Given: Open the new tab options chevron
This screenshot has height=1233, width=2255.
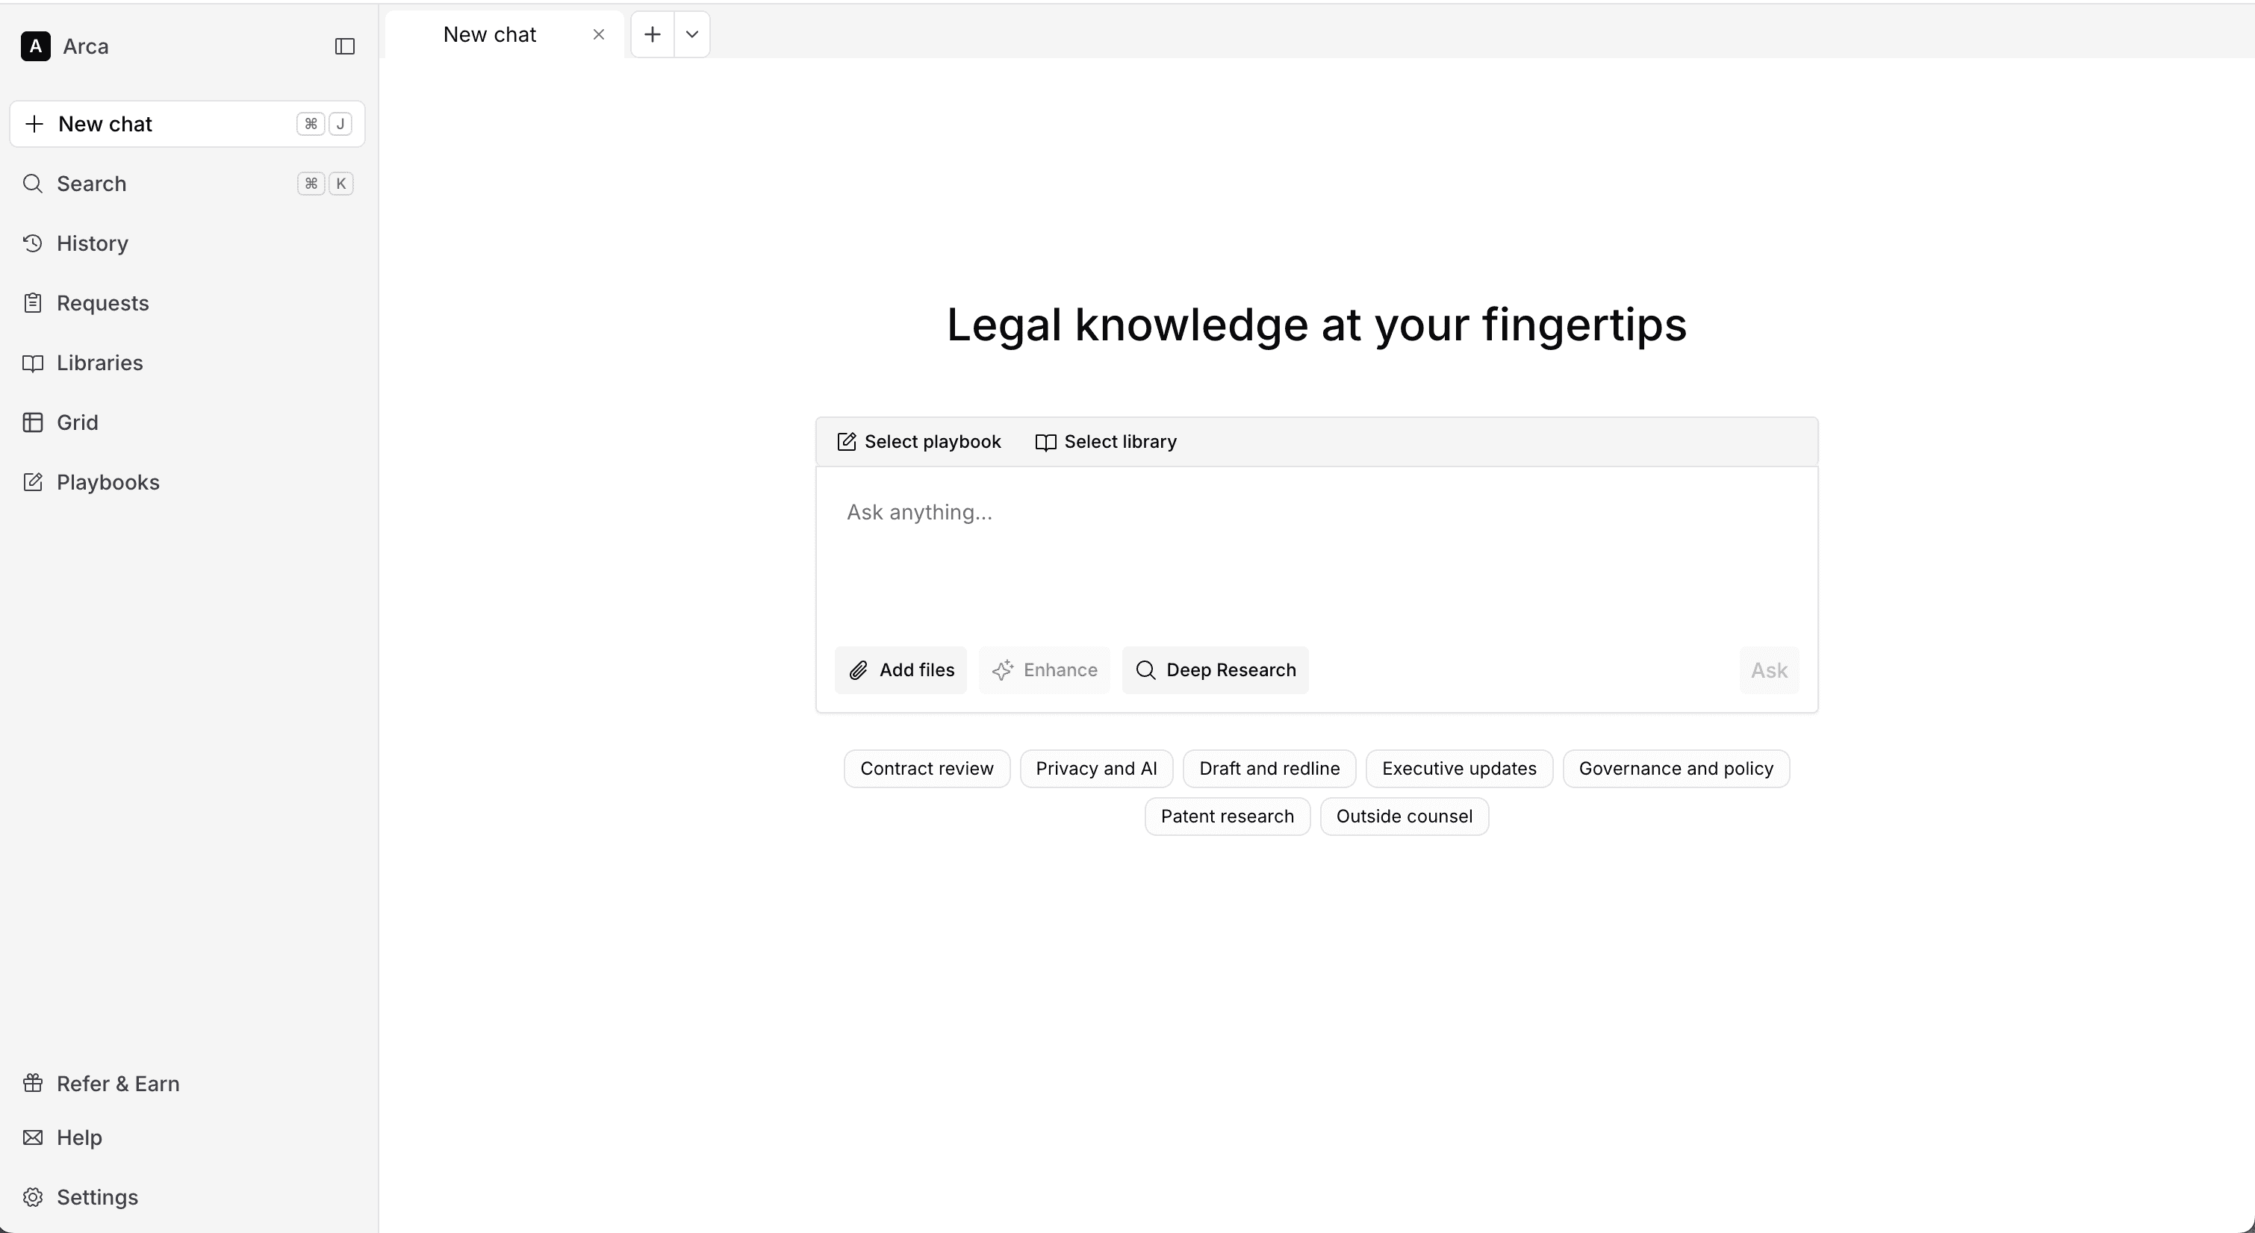Looking at the screenshot, I should click(691, 34).
